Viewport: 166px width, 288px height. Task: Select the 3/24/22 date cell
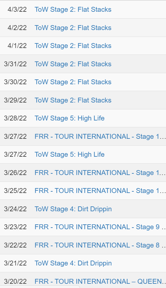click(15, 209)
